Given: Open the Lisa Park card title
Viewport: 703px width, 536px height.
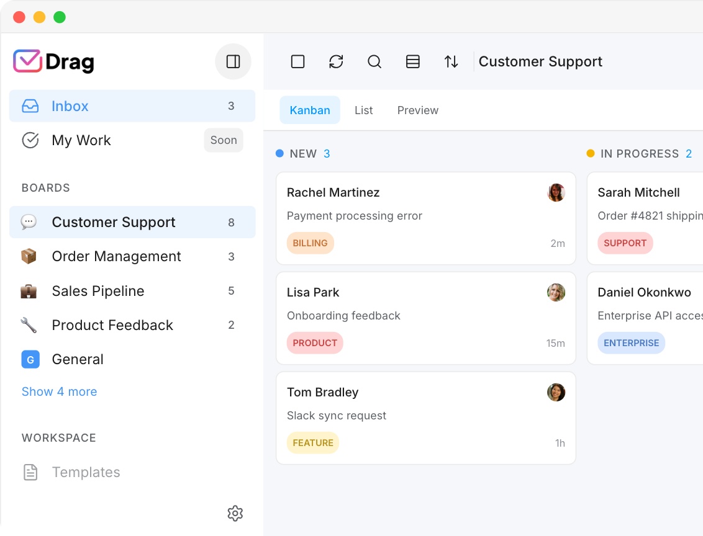Looking at the screenshot, I should pyautogui.click(x=313, y=292).
